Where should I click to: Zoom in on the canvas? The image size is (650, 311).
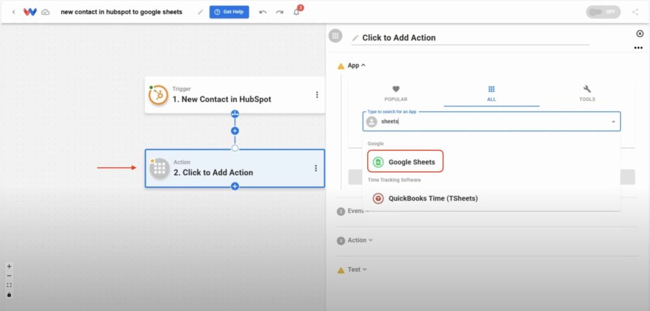tap(9, 267)
